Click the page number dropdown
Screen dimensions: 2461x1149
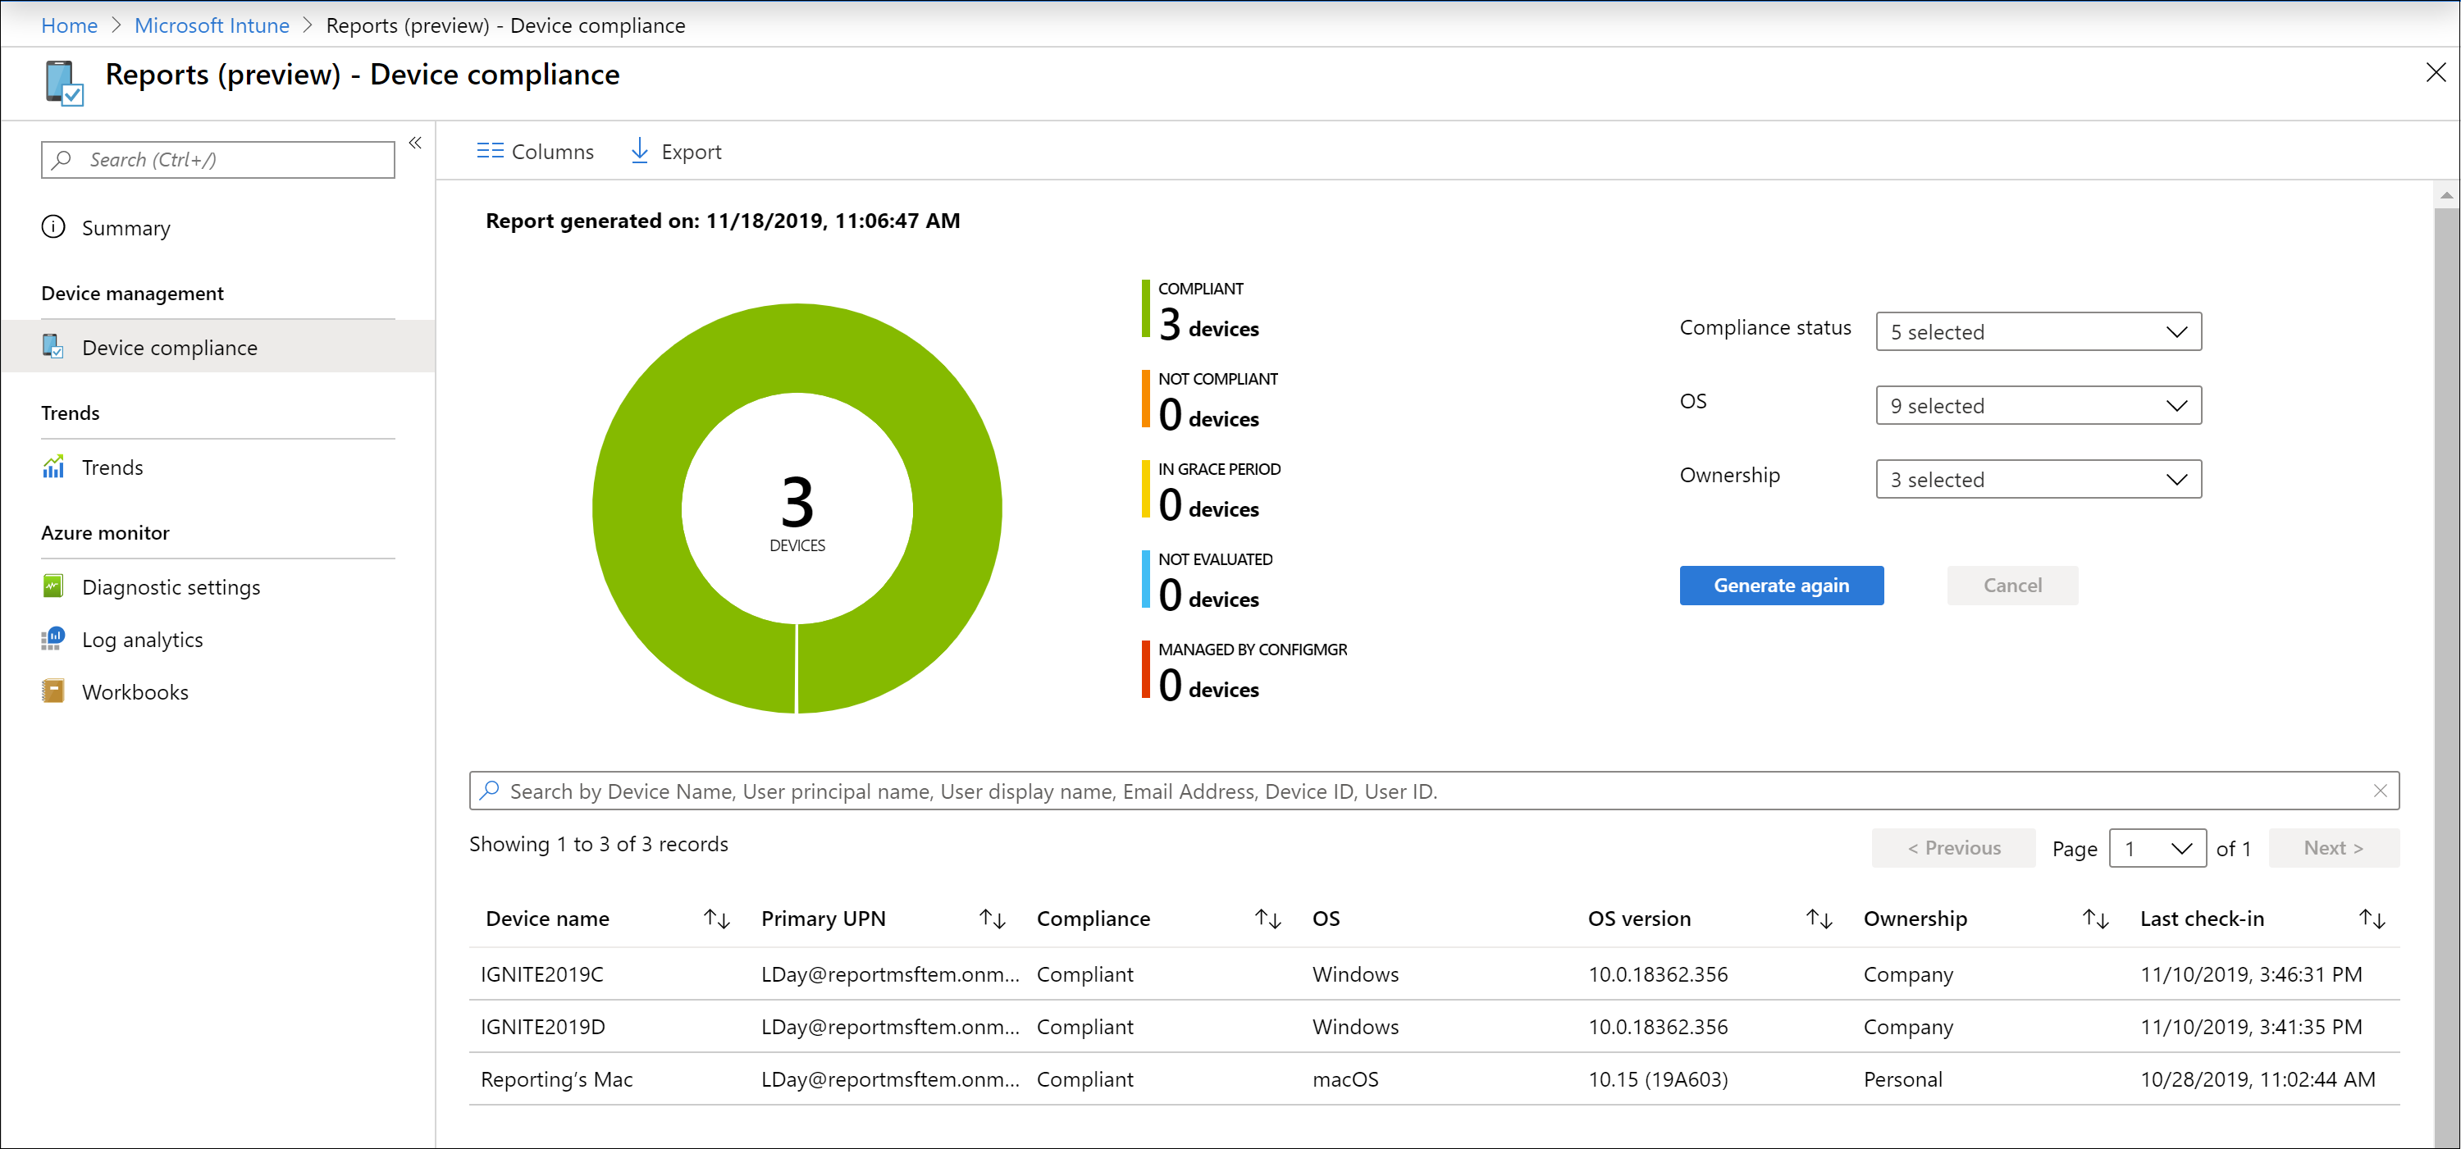click(2158, 848)
